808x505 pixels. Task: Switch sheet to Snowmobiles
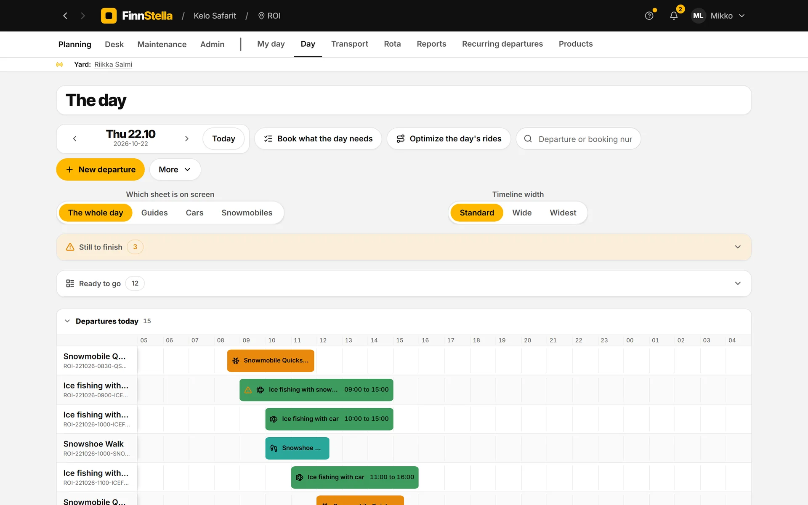click(247, 213)
